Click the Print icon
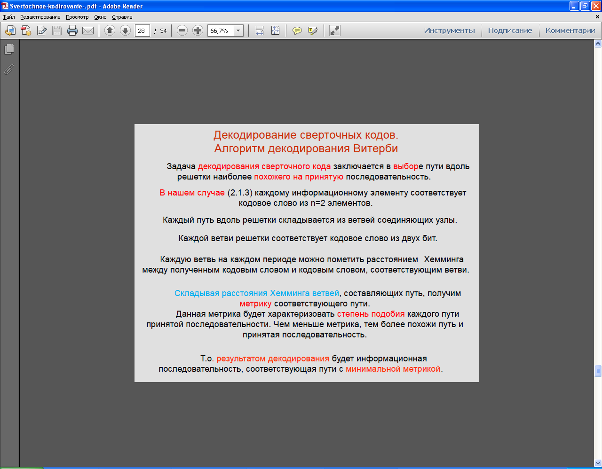Image resolution: width=602 pixels, height=469 pixels. point(72,31)
